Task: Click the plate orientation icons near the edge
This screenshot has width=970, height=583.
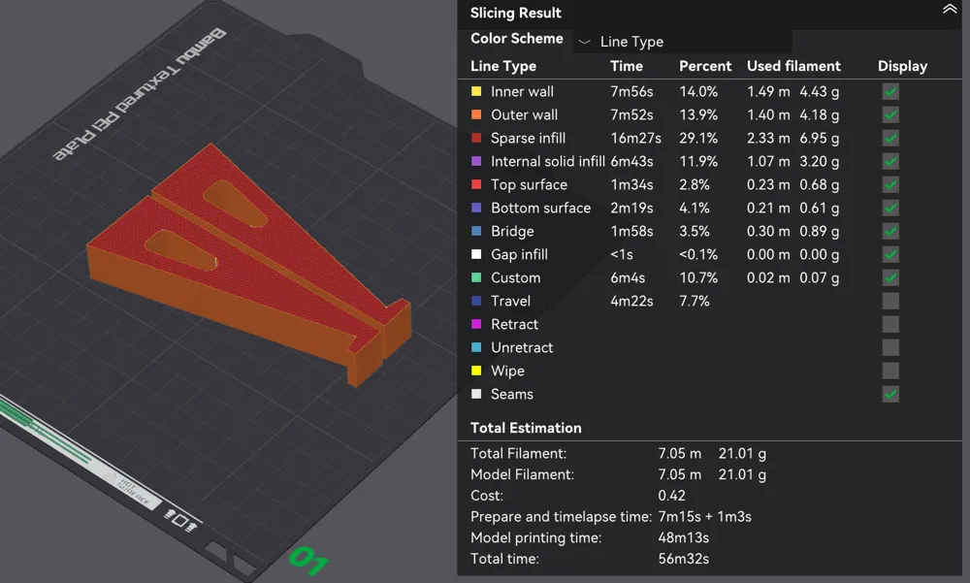Action: (x=180, y=520)
